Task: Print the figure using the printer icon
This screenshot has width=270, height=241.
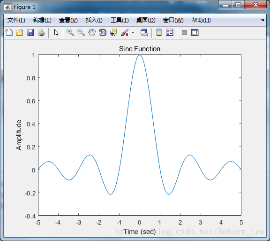Action: (x=41, y=32)
